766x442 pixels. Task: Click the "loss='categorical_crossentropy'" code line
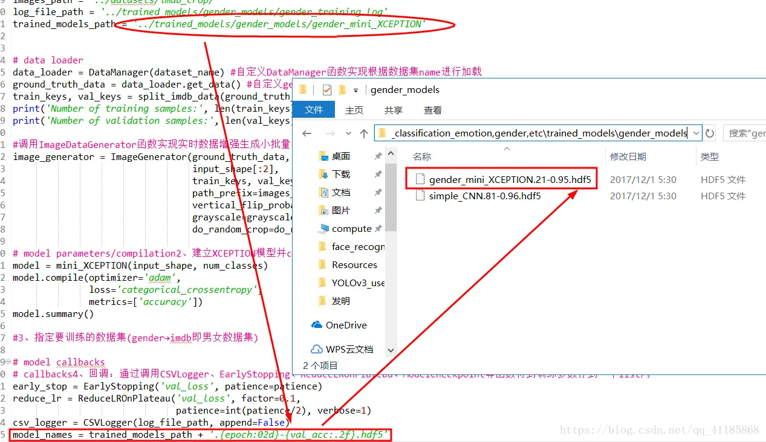click(x=176, y=290)
